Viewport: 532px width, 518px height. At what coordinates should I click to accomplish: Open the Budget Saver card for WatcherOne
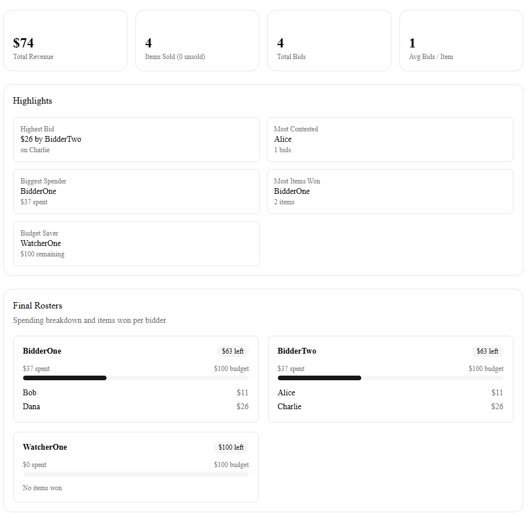(x=137, y=243)
